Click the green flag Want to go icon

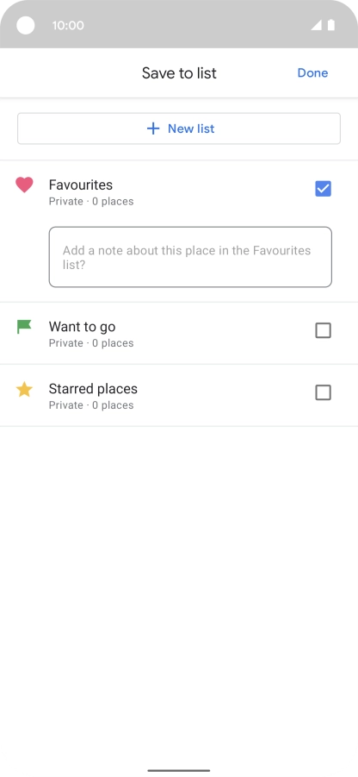click(24, 327)
